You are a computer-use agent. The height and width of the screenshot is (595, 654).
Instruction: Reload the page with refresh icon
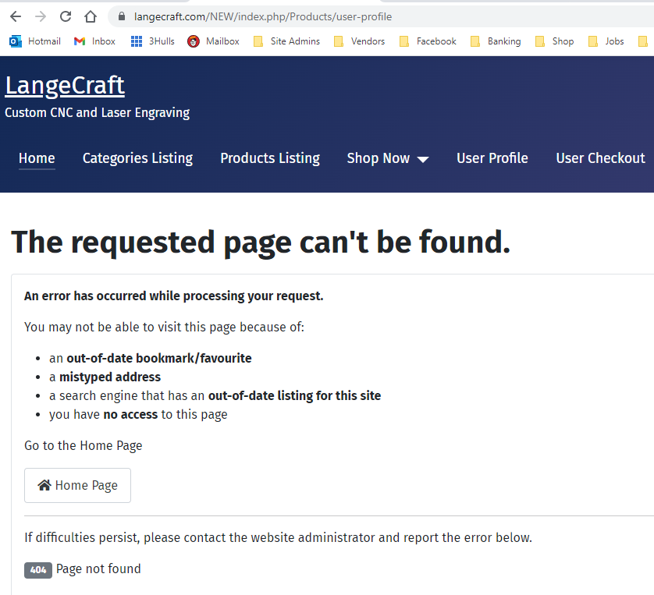click(x=66, y=16)
